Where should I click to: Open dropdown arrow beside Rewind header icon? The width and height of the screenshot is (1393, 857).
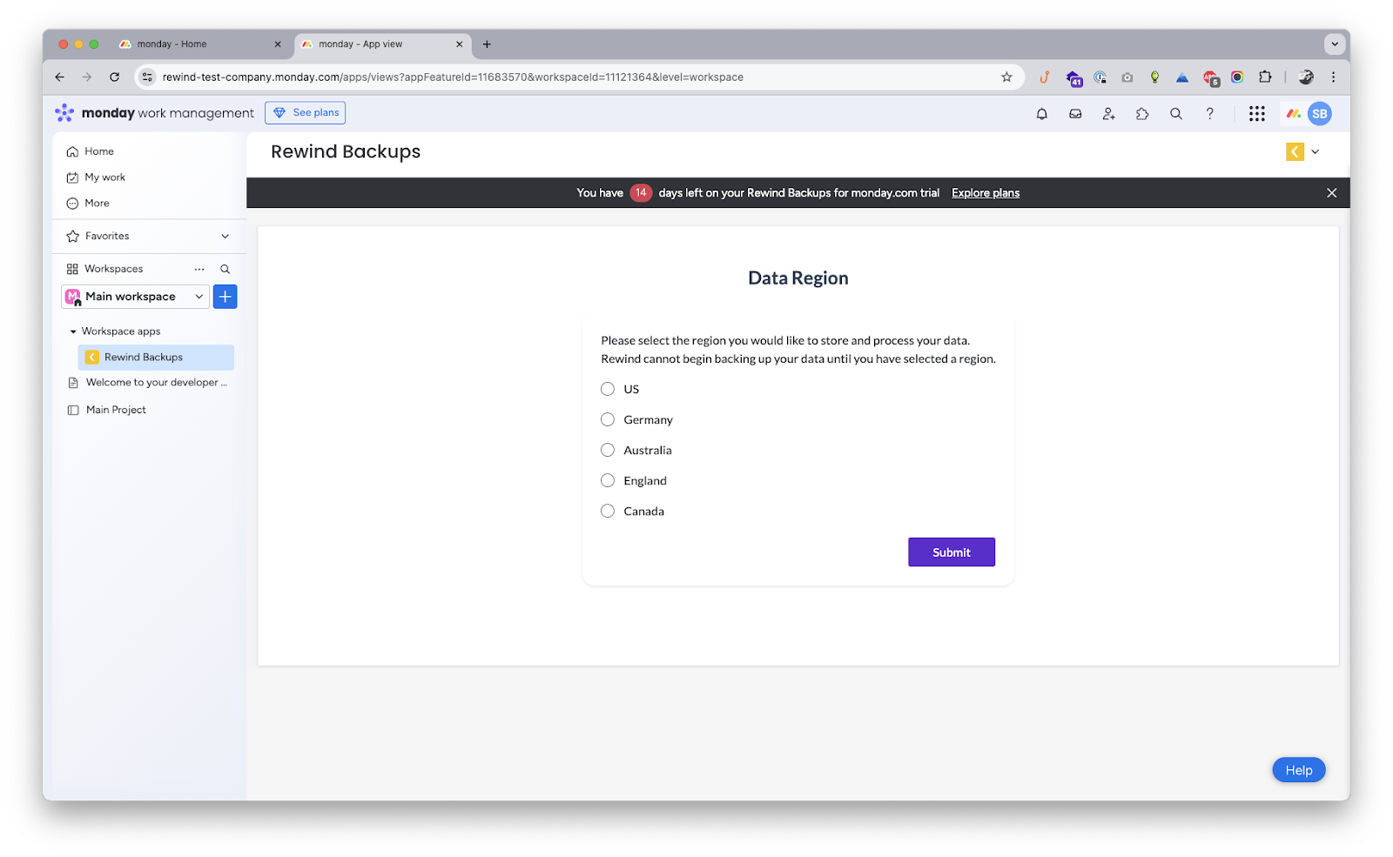(1316, 152)
